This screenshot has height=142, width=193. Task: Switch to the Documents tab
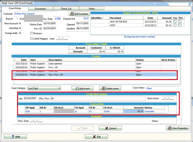tap(41, 8)
